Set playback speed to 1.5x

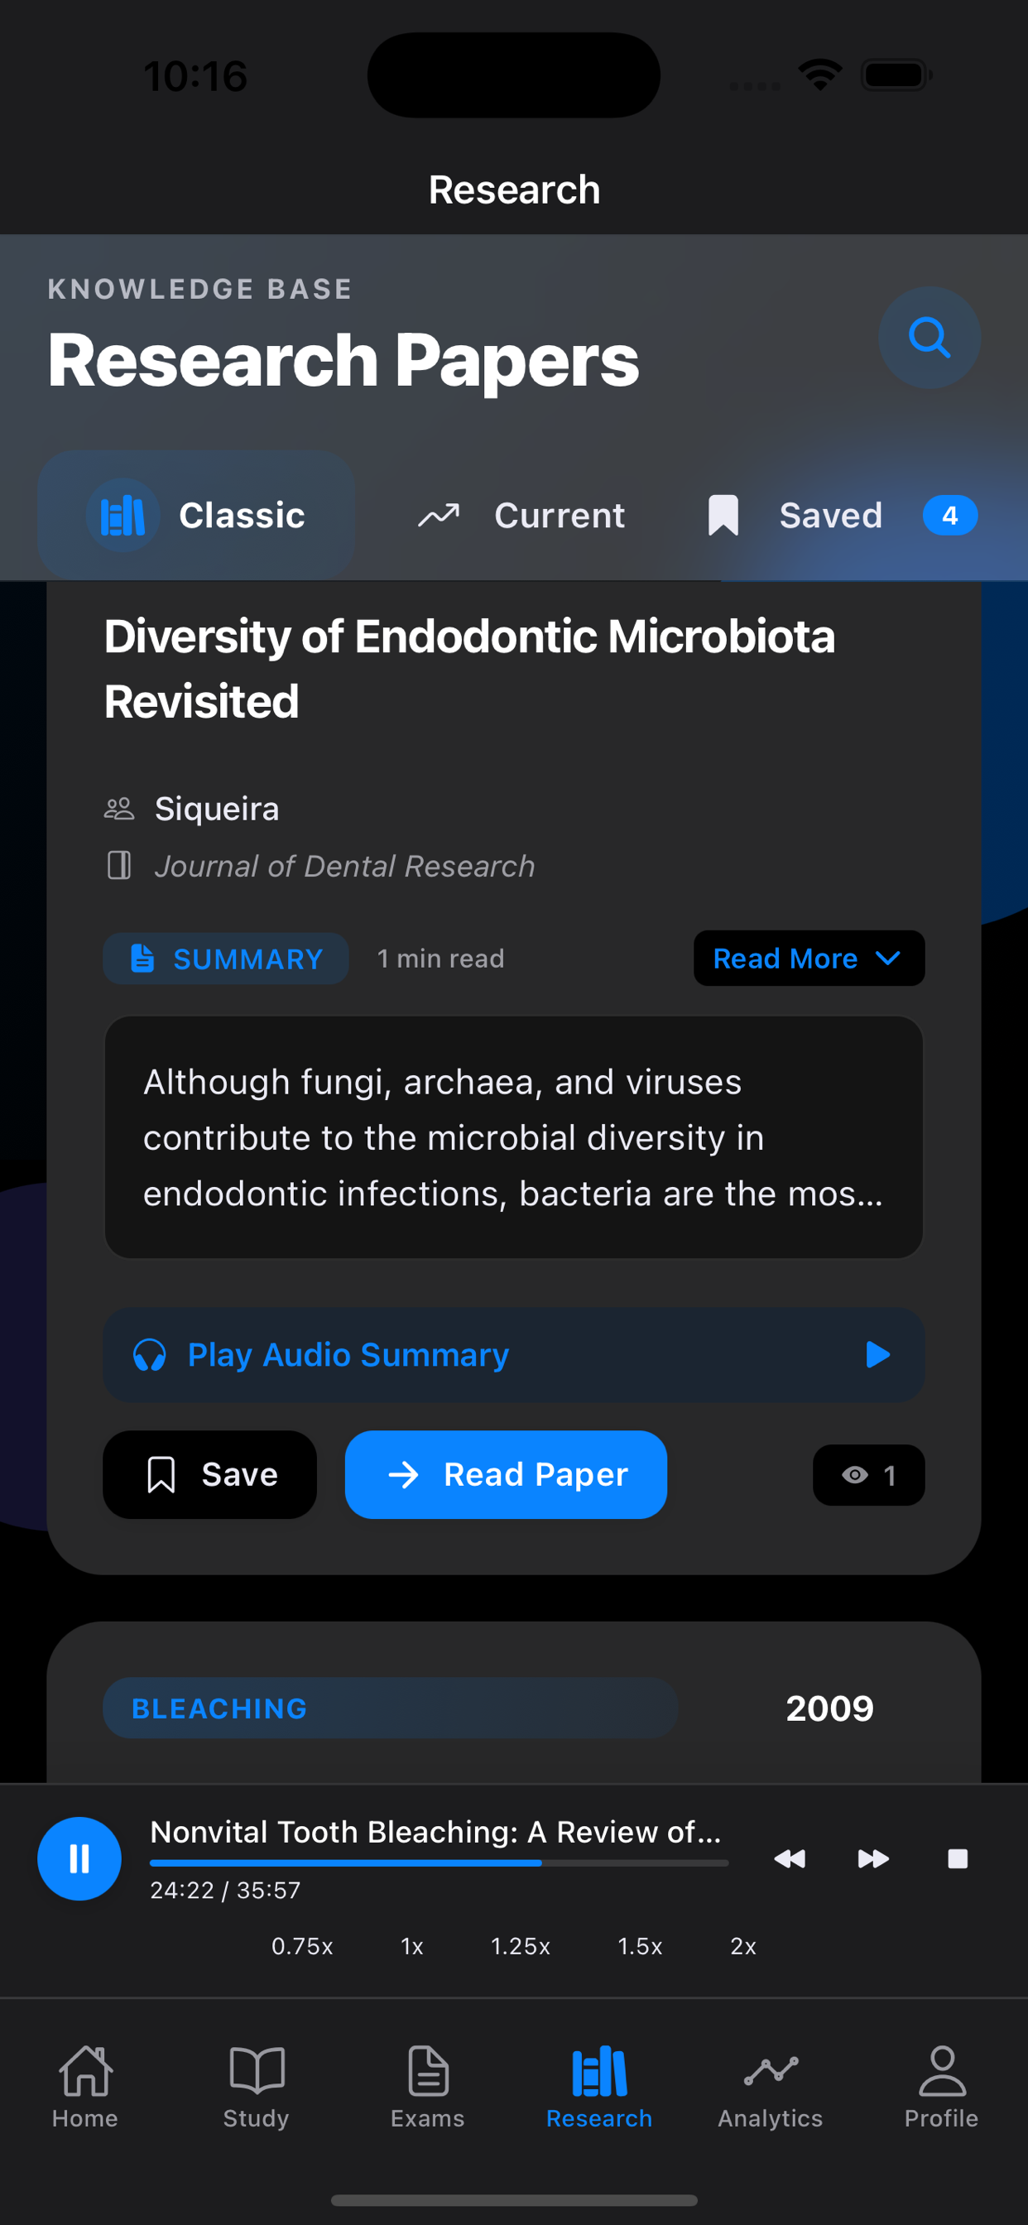(x=639, y=1946)
